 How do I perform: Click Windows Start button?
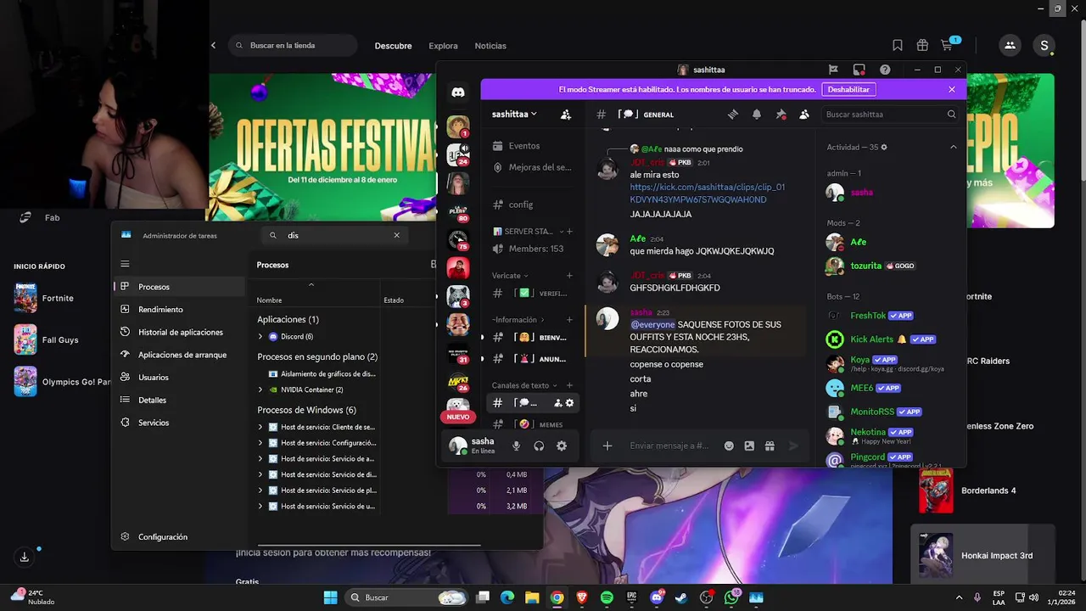pyautogui.click(x=330, y=597)
